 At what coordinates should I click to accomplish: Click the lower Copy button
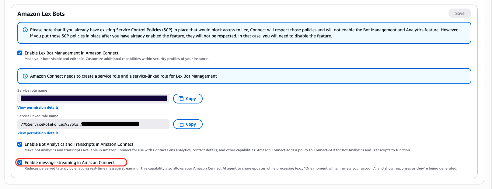pyautogui.click(x=188, y=124)
